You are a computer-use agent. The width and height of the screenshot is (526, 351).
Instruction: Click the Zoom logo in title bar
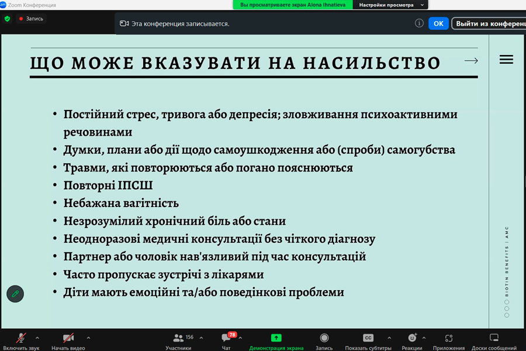[3, 5]
